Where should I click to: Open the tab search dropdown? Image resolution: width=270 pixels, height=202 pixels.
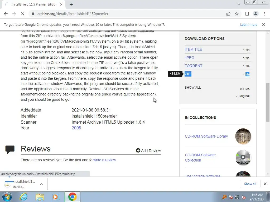(238, 4)
